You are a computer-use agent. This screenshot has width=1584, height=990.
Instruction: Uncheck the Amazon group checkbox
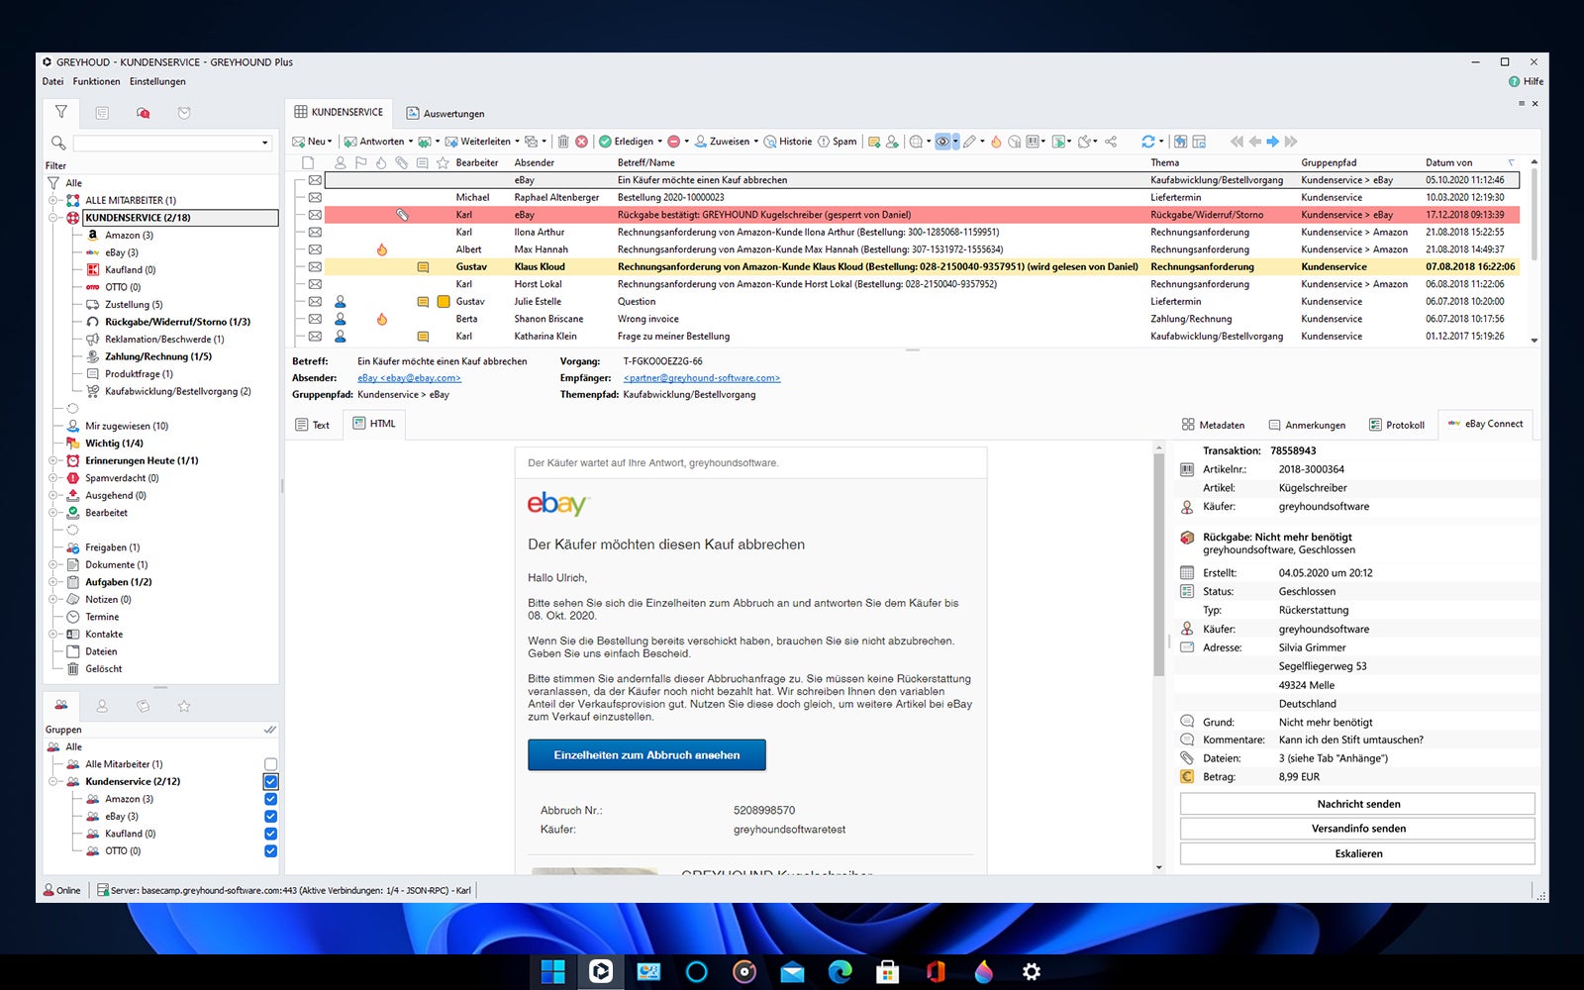[270, 799]
